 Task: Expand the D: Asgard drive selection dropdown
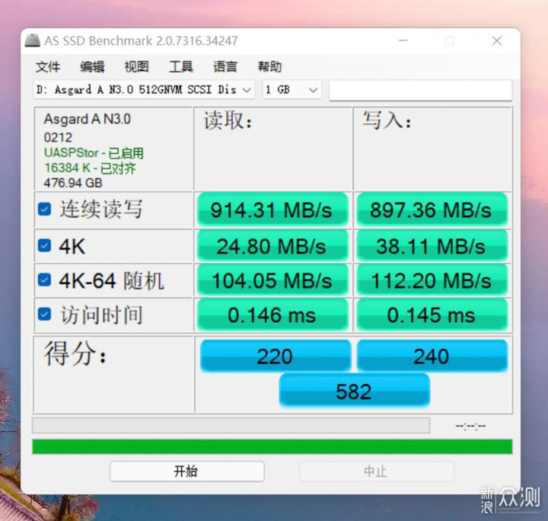[144, 90]
